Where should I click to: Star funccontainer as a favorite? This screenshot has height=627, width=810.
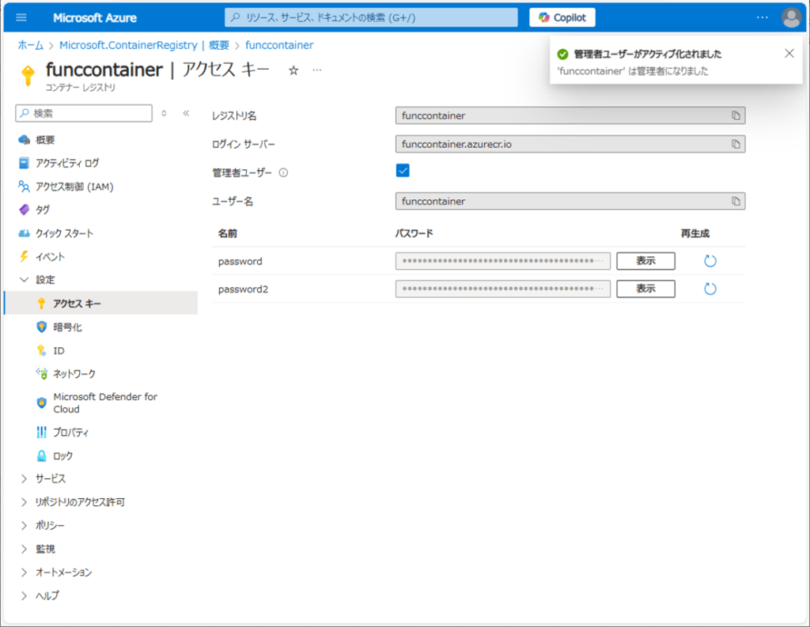click(293, 70)
